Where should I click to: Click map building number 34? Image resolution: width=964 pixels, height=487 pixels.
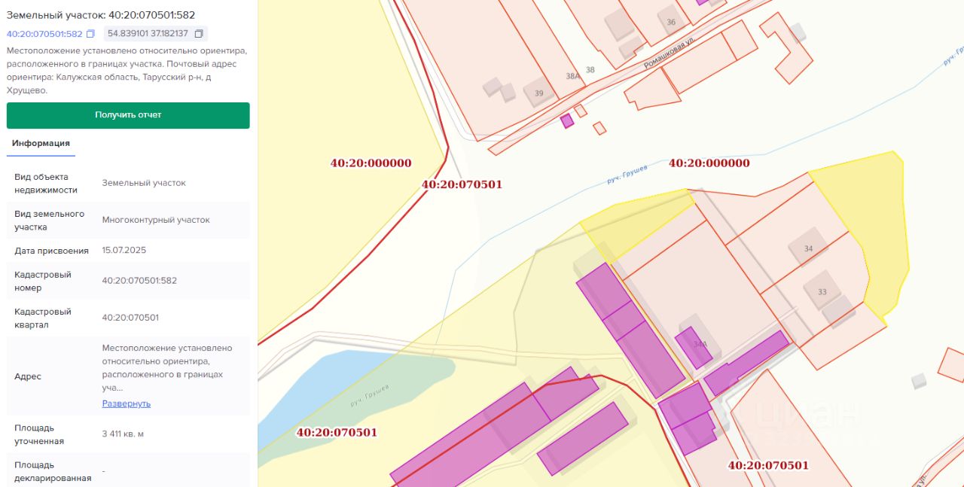coord(809,248)
